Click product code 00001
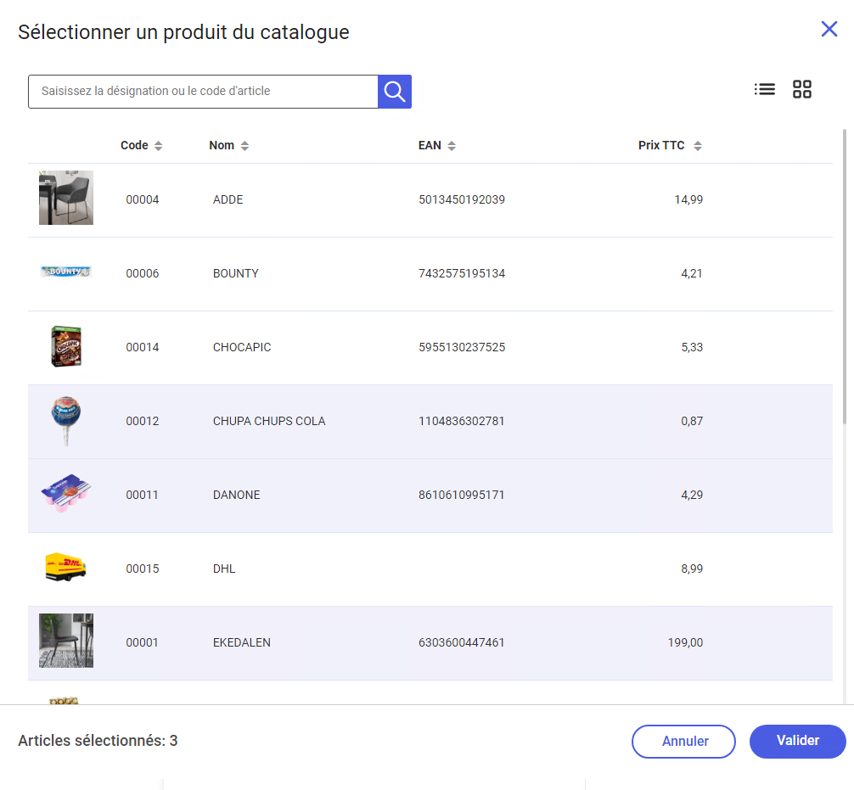854x790 pixels. coord(142,642)
